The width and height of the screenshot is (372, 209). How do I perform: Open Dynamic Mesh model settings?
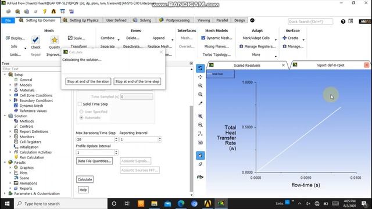tap(217, 38)
